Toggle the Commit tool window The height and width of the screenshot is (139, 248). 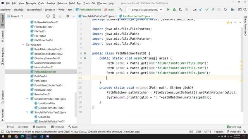pyautogui.click(x=3, y=36)
